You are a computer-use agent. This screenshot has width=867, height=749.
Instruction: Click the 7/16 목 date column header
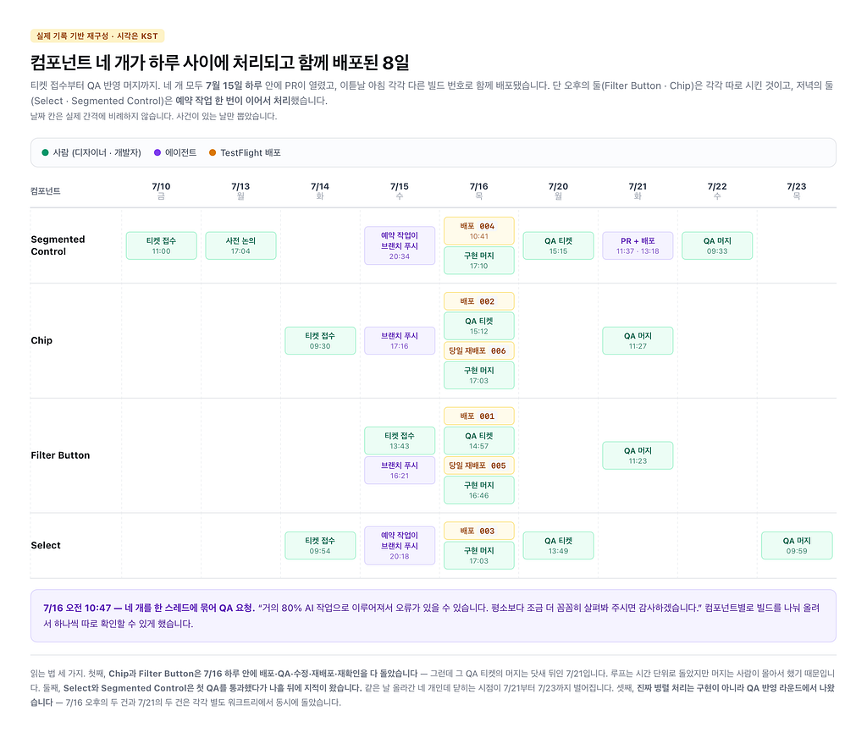click(479, 190)
